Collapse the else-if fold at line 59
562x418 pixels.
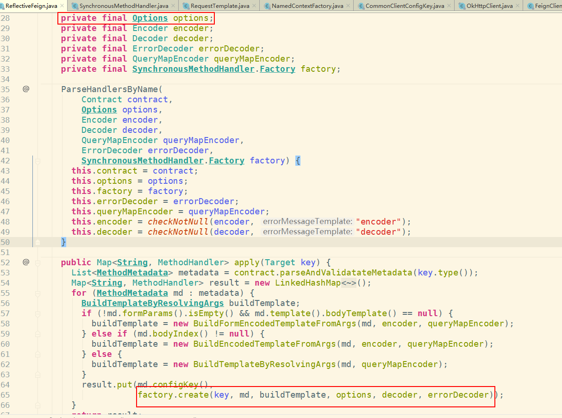[38, 333]
